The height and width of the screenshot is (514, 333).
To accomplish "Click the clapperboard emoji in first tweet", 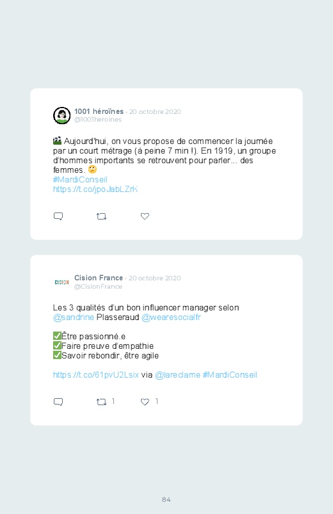I will coord(58,141).
